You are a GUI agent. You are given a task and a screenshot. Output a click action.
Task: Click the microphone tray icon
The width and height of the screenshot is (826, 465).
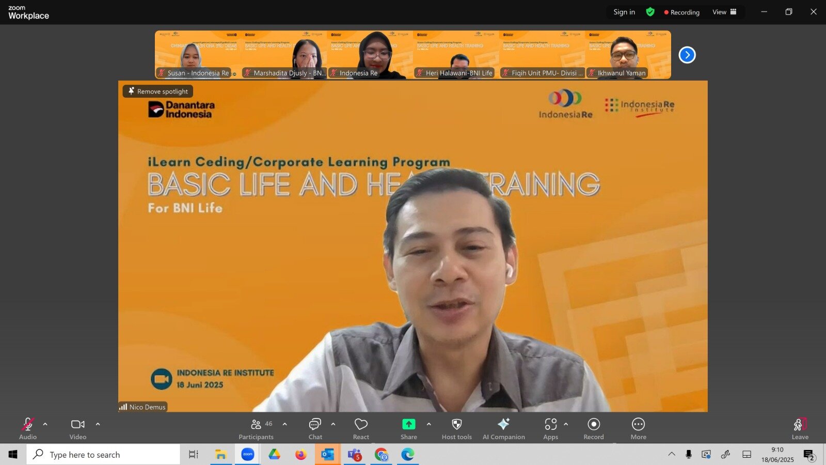[689, 455]
